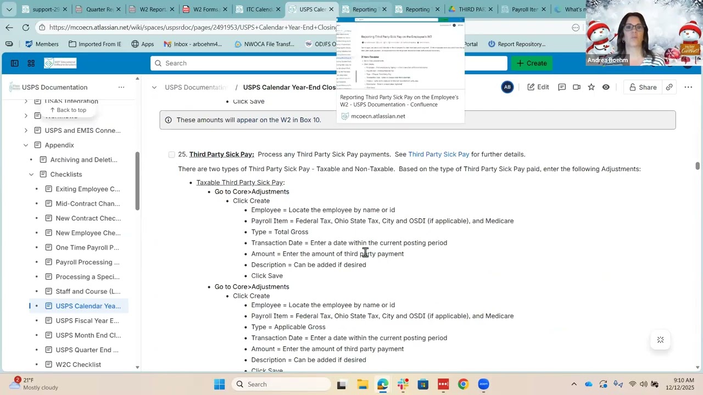Collapse the Checklists tree node
703x395 pixels.
[x=31, y=174]
